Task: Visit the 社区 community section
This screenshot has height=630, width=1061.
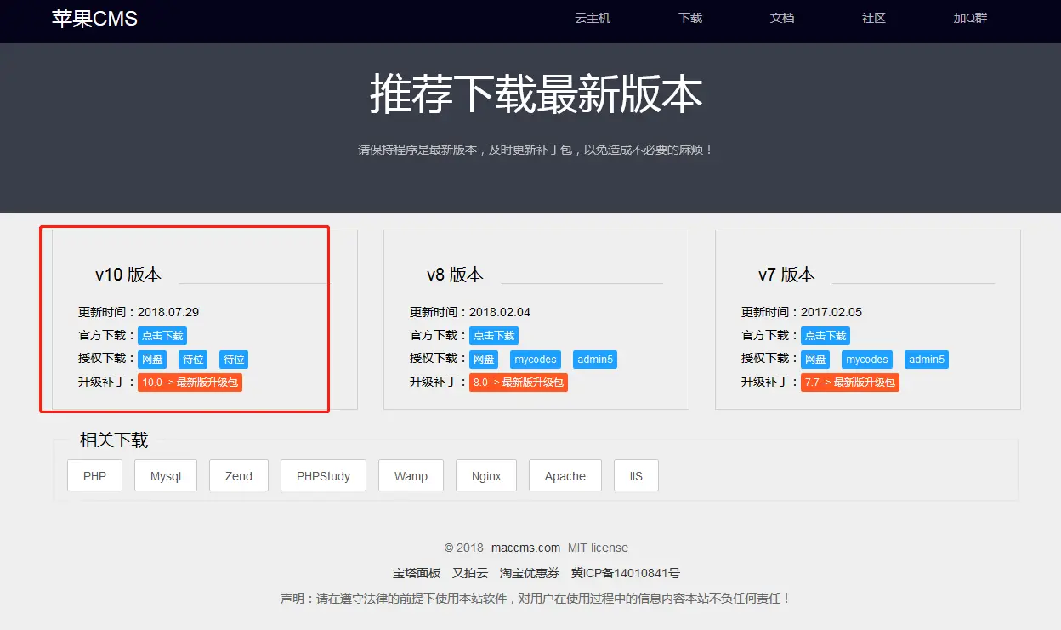Action: pos(873,18)
